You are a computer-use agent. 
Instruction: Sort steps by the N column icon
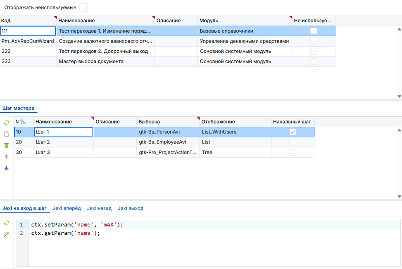23,122
